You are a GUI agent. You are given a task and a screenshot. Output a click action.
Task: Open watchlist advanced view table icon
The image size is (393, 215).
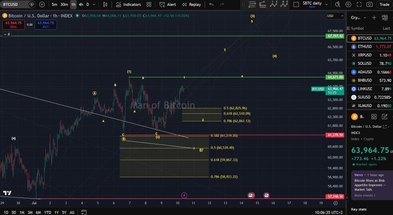point(385,17)
